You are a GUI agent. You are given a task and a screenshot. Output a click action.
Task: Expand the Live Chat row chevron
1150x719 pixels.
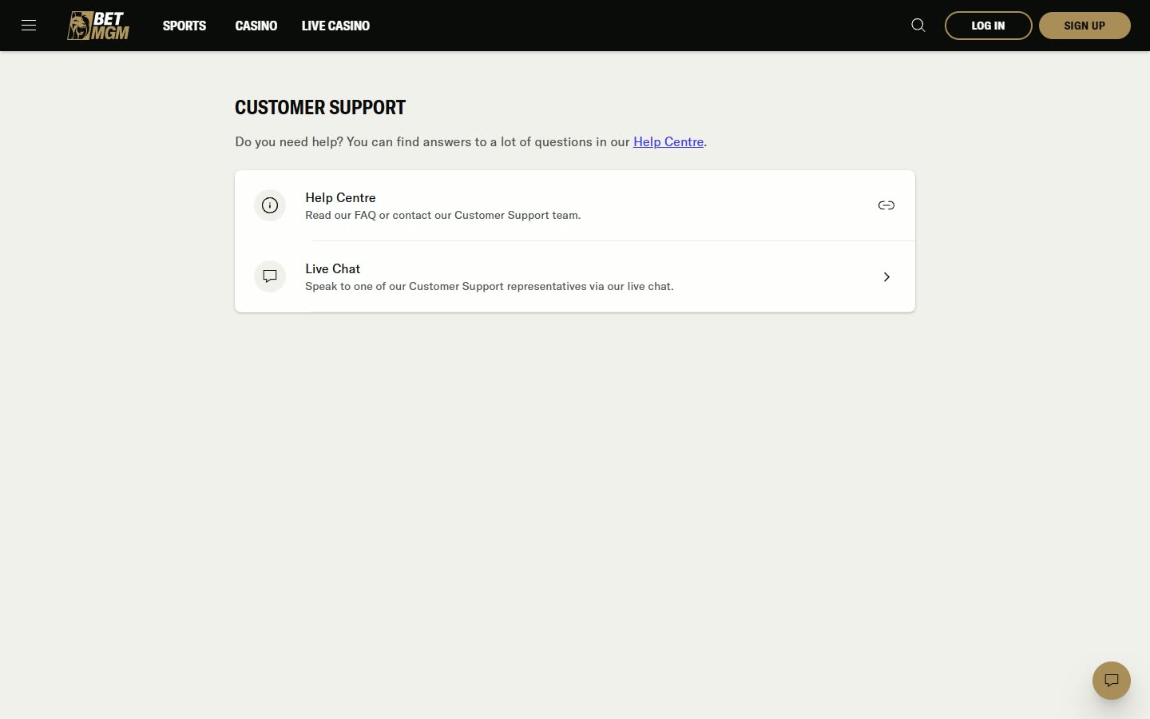pos(886,276)
